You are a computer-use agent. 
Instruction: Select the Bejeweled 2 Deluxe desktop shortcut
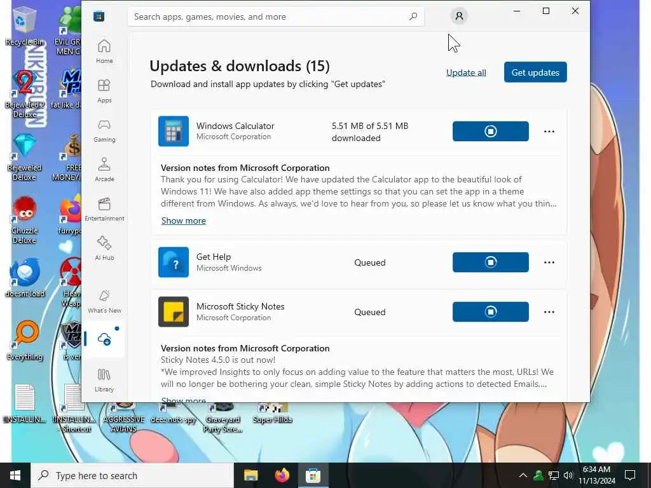click(x=25, y=94)
